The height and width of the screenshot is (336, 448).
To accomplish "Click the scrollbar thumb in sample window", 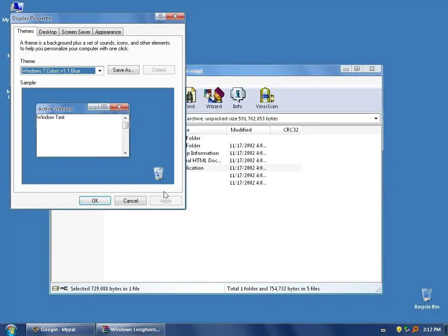I will 125,126.
